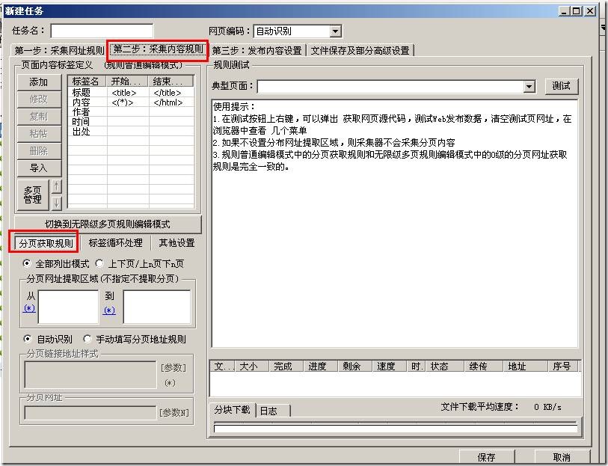Click the (*) link under 从
The height and width of the screenshot is (466, 608).
29,308
